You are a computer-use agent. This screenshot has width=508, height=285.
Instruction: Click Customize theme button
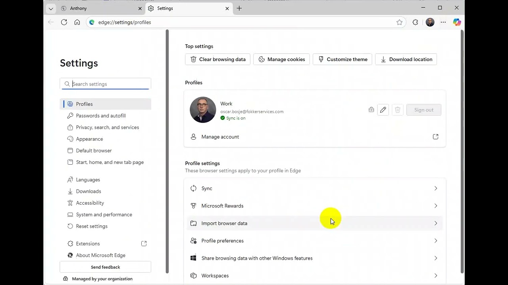(342, 59)
